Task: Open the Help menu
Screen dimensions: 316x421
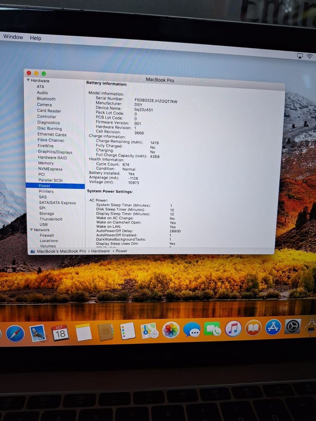Action: pos(35,38)
